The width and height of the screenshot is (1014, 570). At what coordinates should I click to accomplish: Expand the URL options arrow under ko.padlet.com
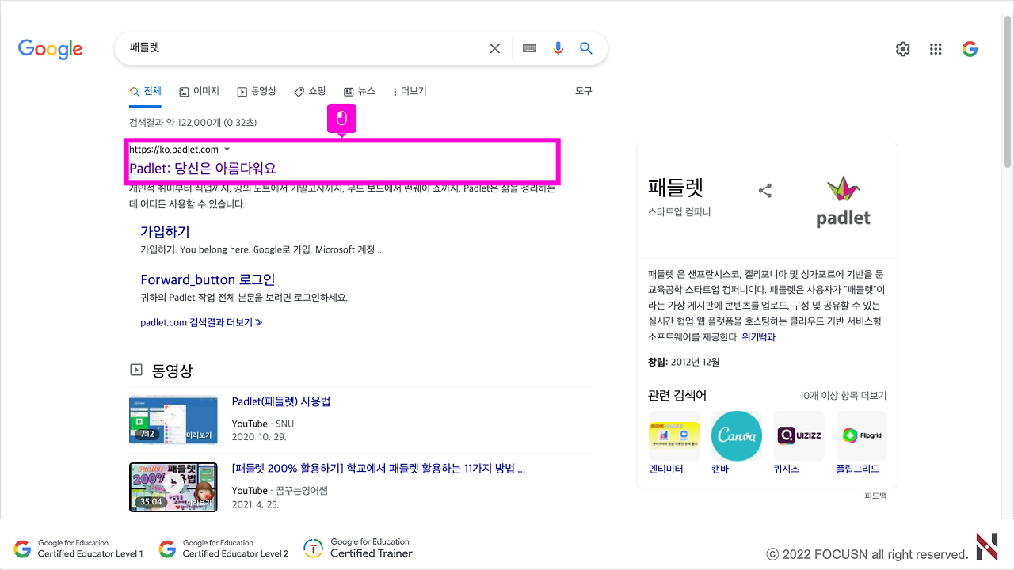pos(227,149)
